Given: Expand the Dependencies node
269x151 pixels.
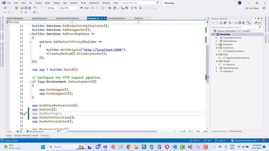Looking at the screenshot, I should [216, 41].
